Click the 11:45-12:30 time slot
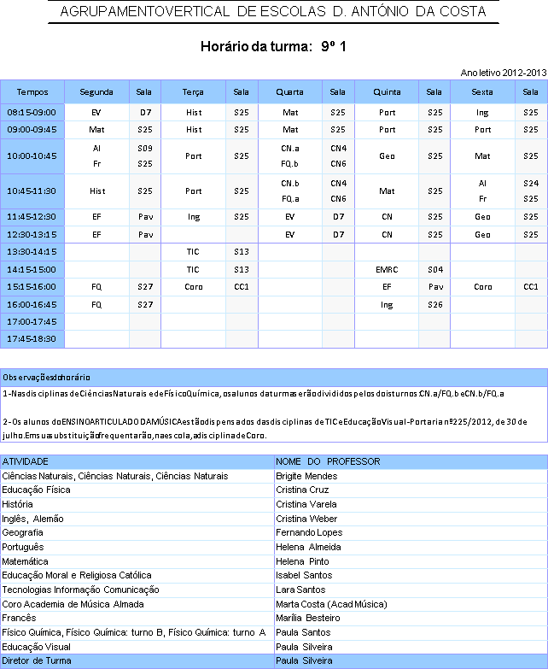Screen dimensions: 548x669 coord(32,217)
